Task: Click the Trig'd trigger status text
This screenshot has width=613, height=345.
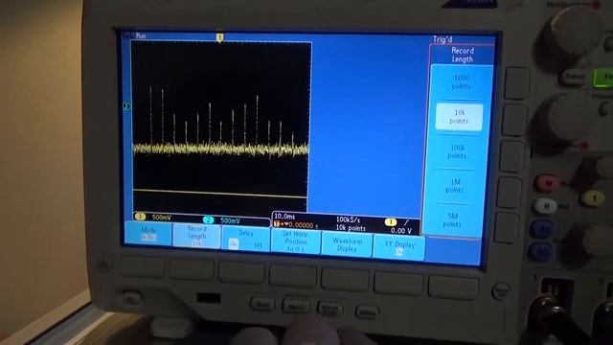Action: (x=443, y=39)
